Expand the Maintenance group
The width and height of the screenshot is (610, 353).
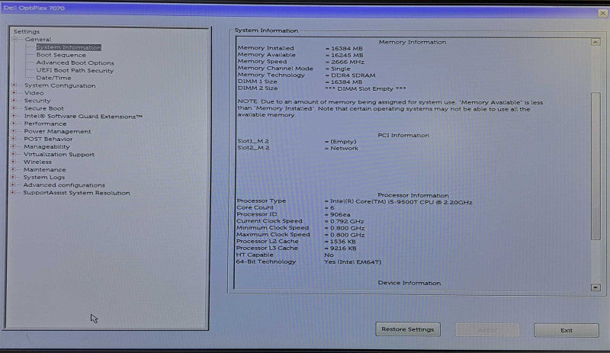pos(14,170)
